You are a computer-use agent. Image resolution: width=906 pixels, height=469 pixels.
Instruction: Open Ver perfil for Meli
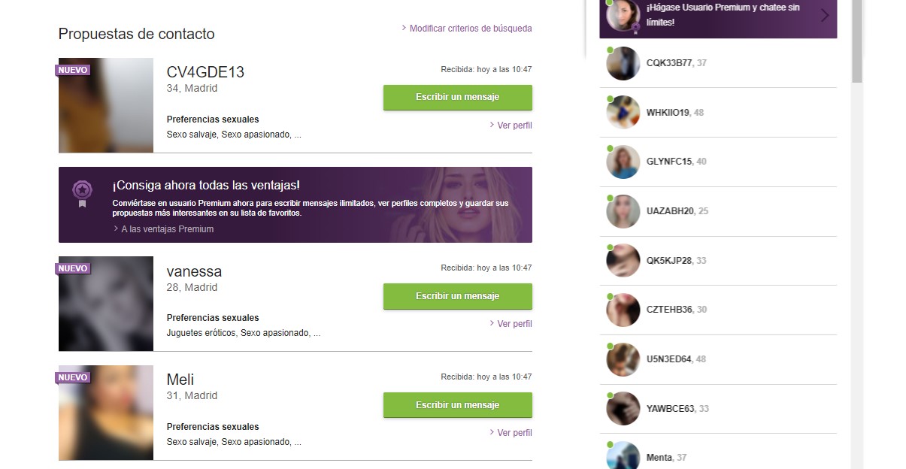pos(511,433)
